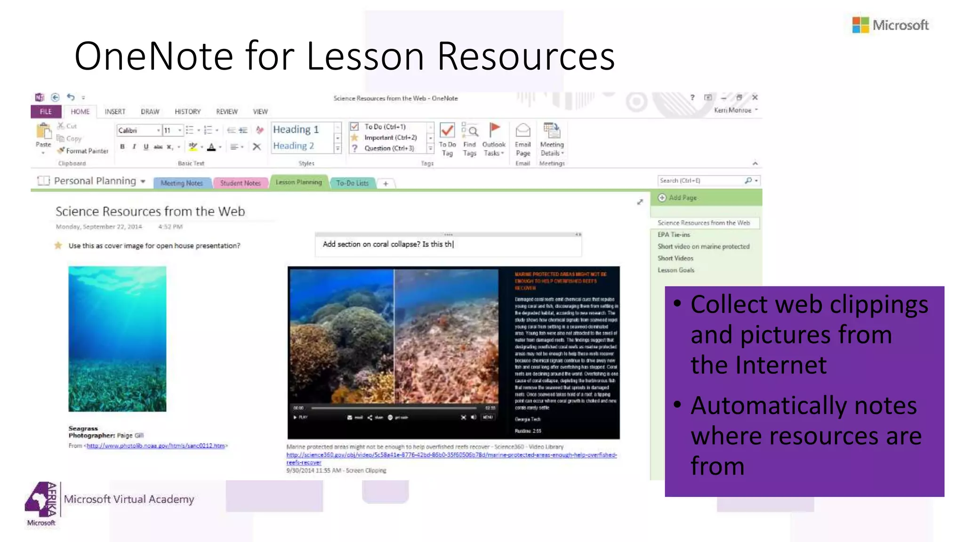Activate the Format Painter
Image resolution: width=964 pixels, height=542 pixels.
point(83,151)
